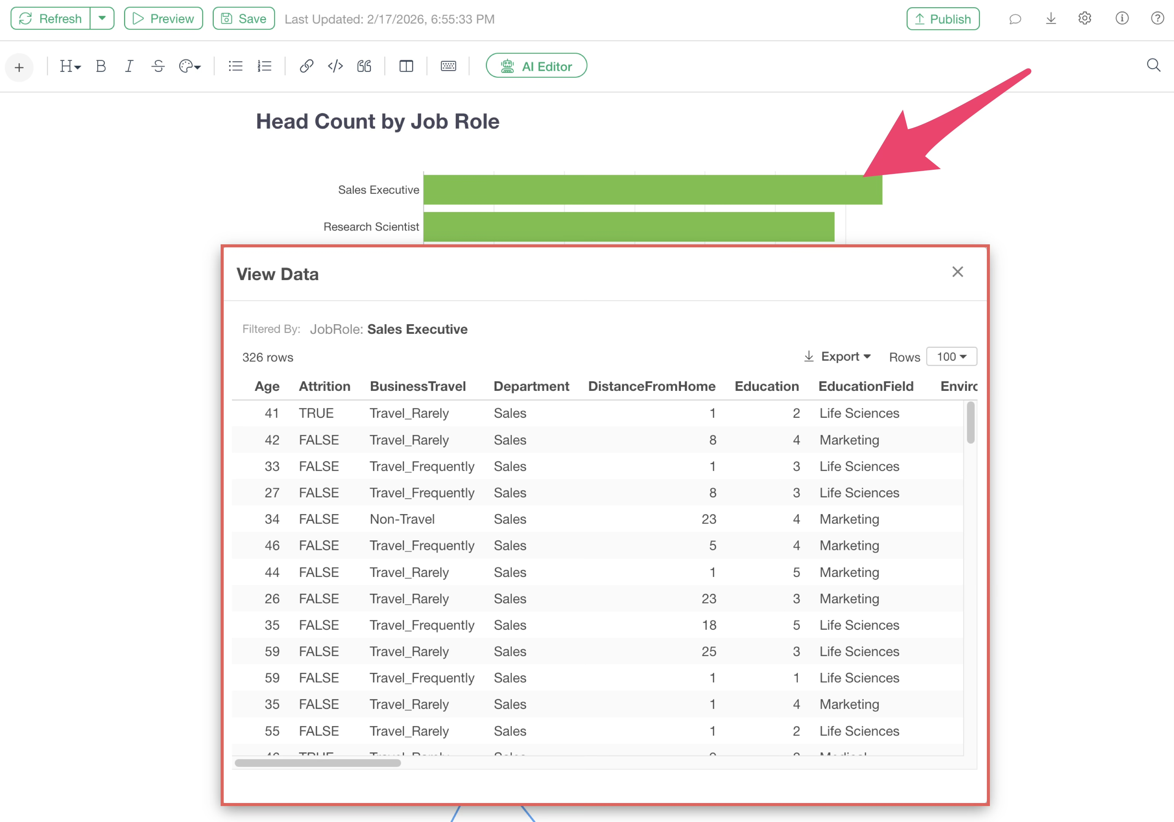This screenshot has height=822, width=1174.
Task: Insert a code block
Action: (335, 66)
